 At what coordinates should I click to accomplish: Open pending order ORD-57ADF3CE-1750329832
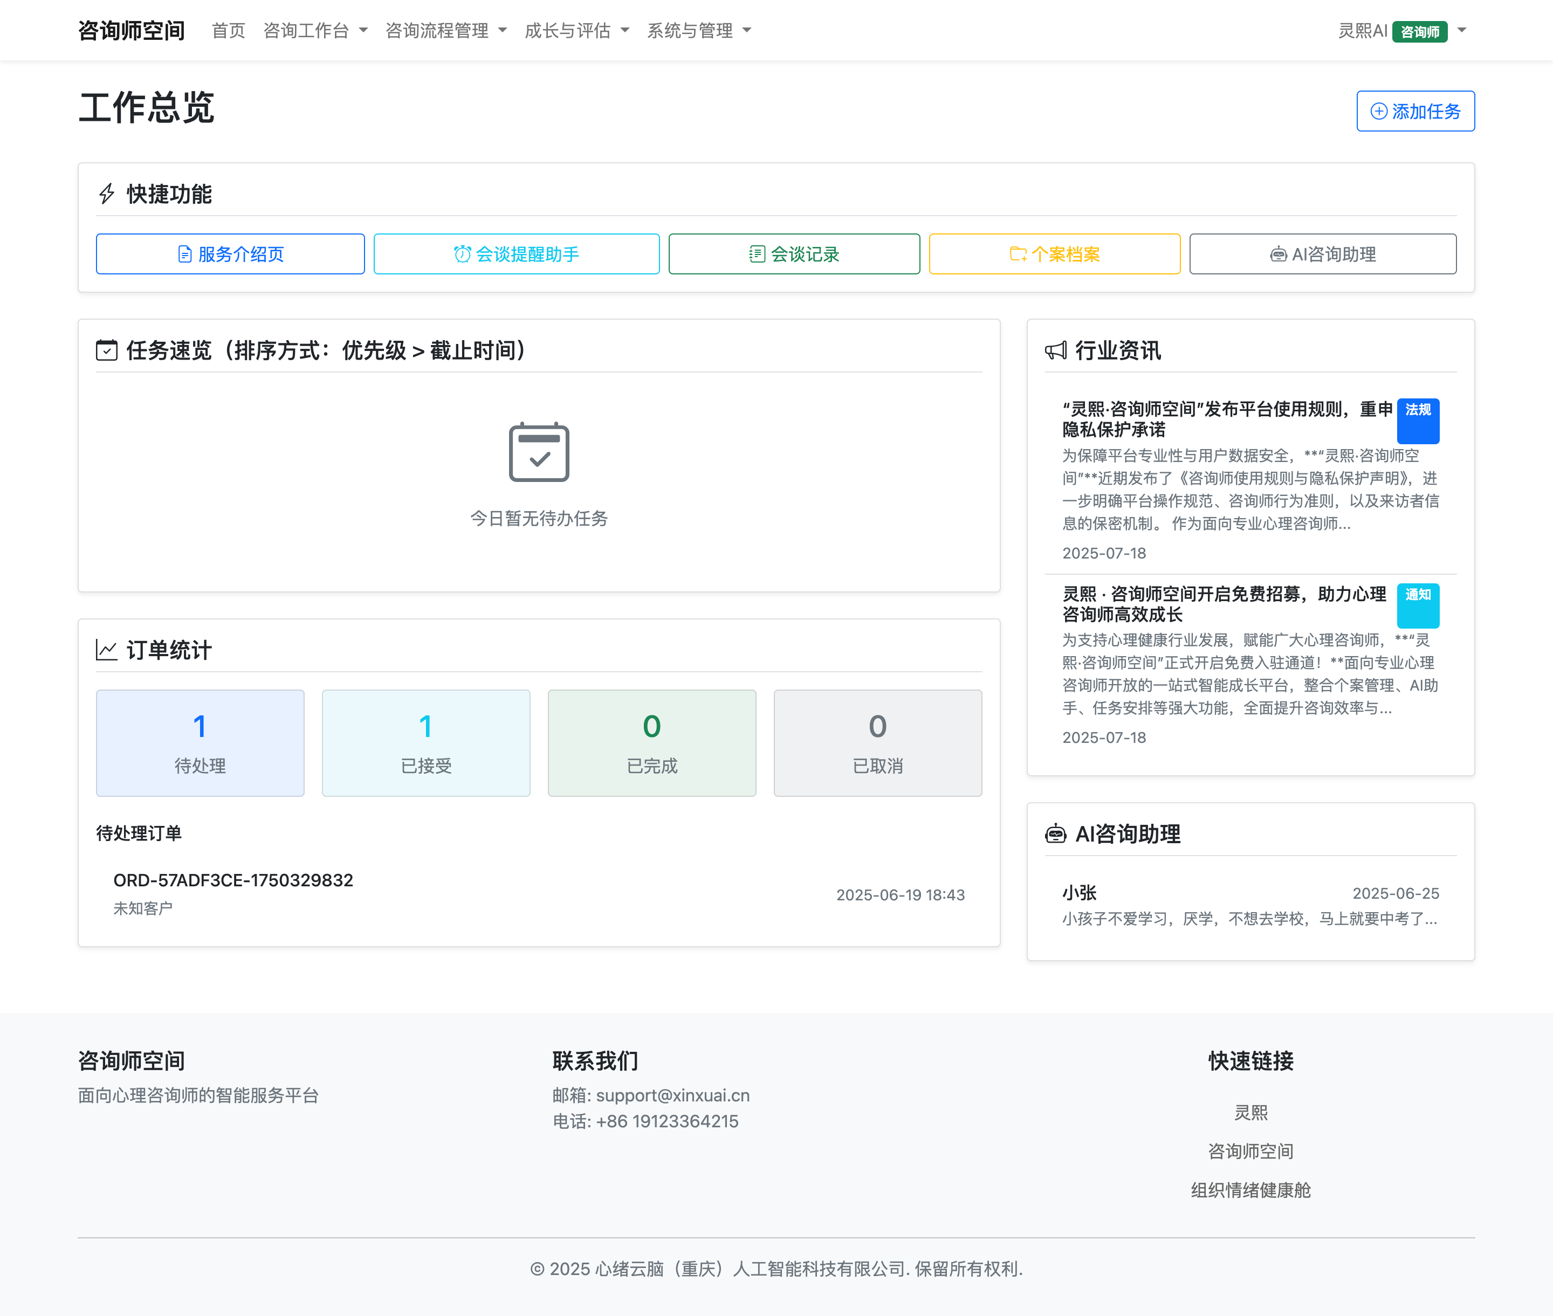pos(233,880)
